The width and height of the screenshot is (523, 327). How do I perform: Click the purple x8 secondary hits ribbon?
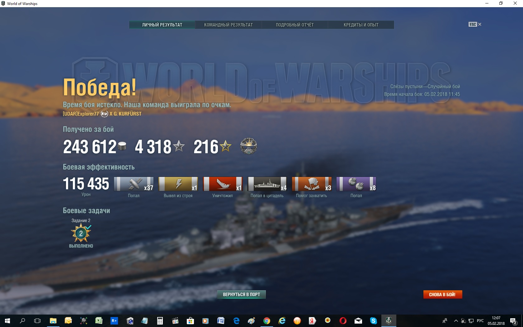pyautogui.click(x=356, y=184)
